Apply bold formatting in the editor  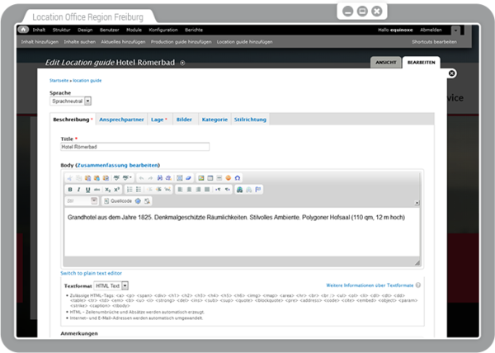(70, 189)
